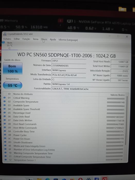Click the CrystalDiskInfo app icon in title bar
Screen dimensions: 135x180
coord(5,34)
